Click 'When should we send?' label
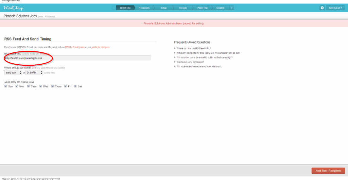 coord(18,68)
